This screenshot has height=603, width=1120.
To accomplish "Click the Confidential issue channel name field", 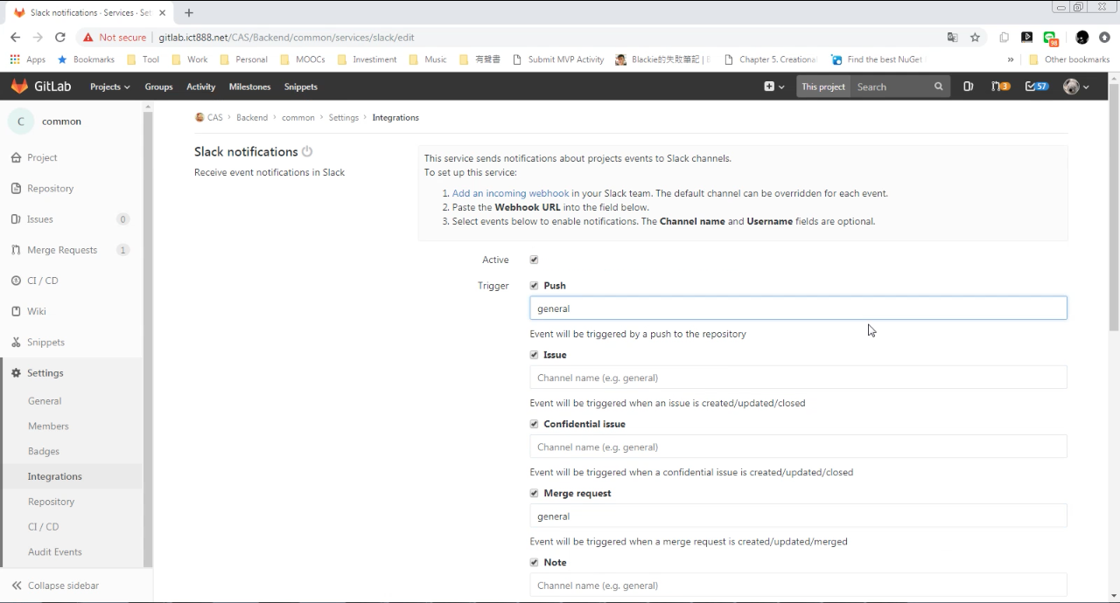I will [x=798, y=447].
